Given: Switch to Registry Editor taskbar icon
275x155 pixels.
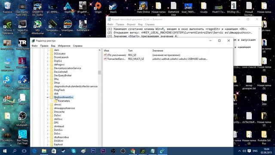Looking at the screenshot, I should (162, 151).
